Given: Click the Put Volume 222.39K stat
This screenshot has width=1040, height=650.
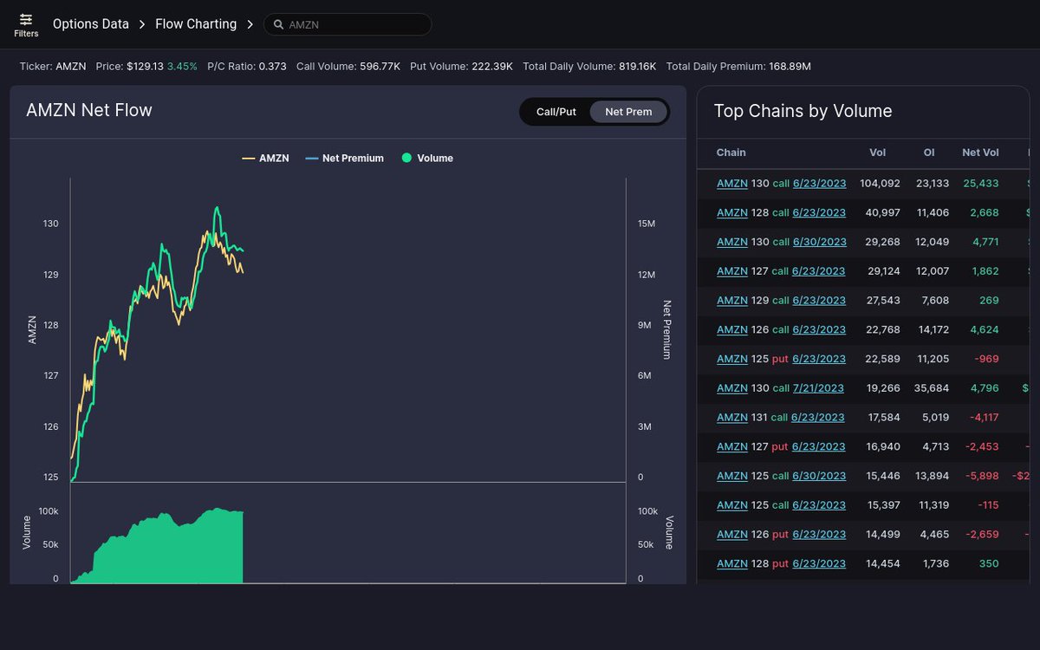Looking at the screenshot, I should (x=462, y=67).
